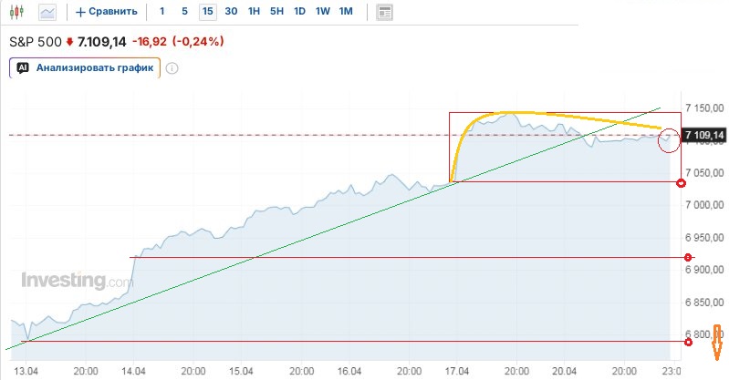
Task: Click the Сравнить compare button
Action: click(107, 12)
